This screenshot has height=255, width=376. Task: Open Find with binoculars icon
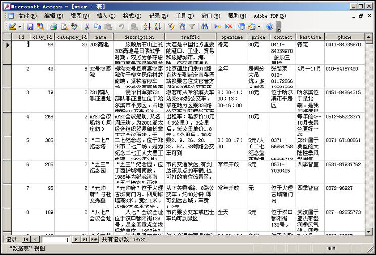(x=204, y=27)
